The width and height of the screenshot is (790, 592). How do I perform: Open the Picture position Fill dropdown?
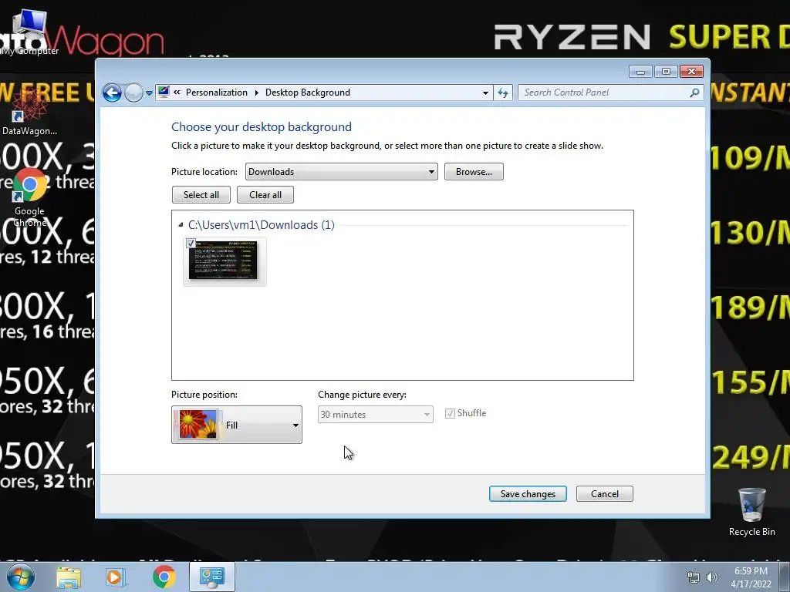tap(237, 425)
